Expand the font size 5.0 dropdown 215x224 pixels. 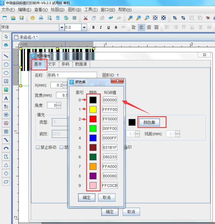[x=84, y=27]
